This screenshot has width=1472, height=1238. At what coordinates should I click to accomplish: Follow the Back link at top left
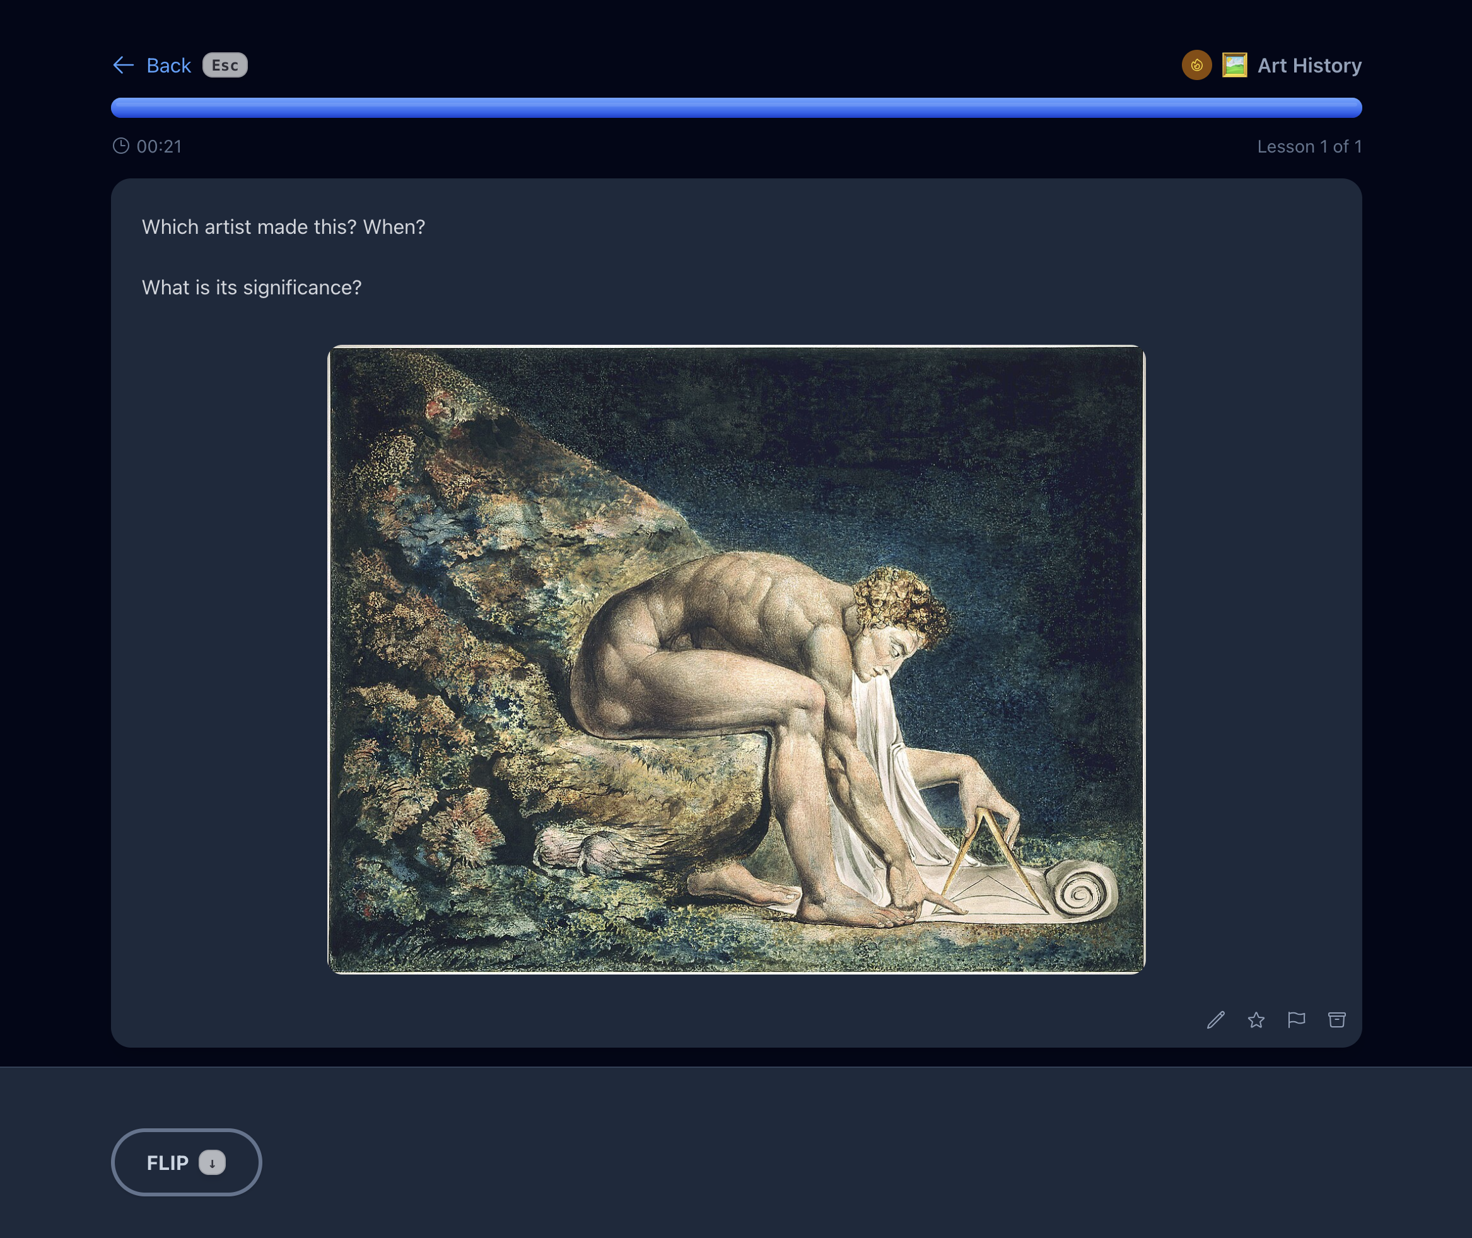[168, 64]
